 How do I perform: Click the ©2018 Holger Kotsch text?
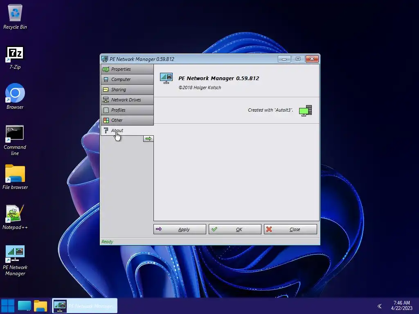pyautogui.click(x=200, y=87)
